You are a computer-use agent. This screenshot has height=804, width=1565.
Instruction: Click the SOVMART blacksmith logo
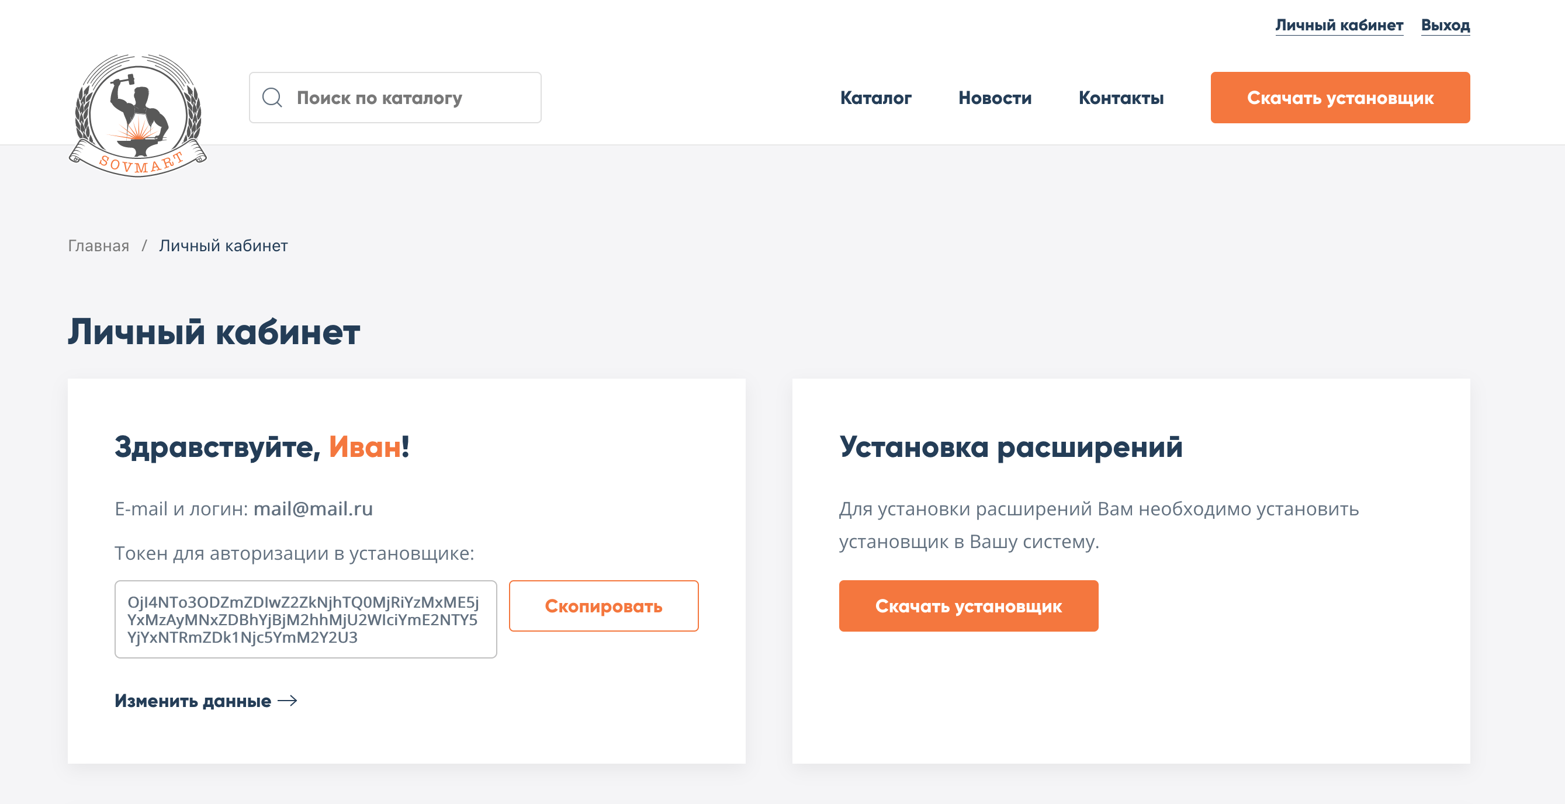click(x=139, y=115)
